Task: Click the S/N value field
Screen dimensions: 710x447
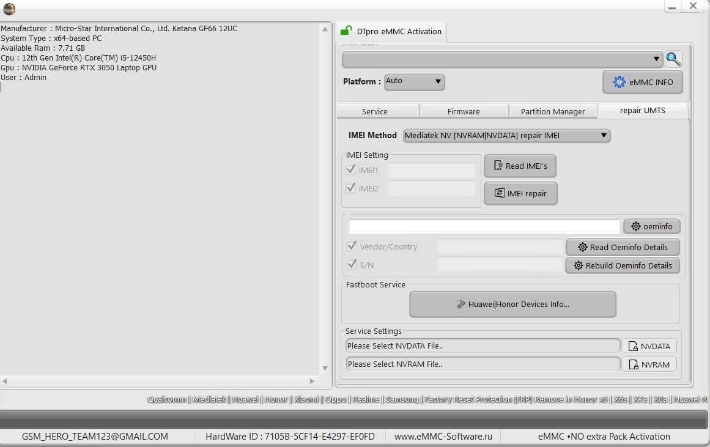Action: (500, 265)
